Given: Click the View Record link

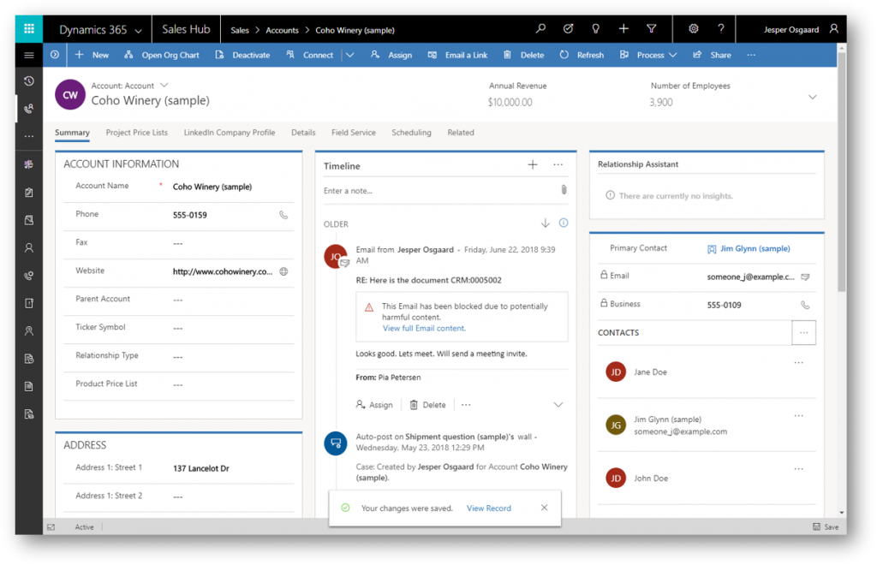Looking at the screenshot, I should click(489, 508).
